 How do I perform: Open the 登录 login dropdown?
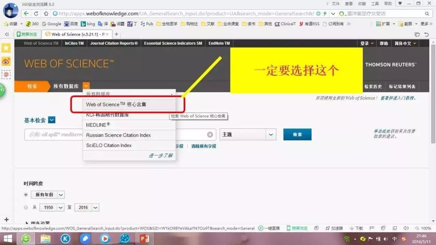[x=367, y=43]
